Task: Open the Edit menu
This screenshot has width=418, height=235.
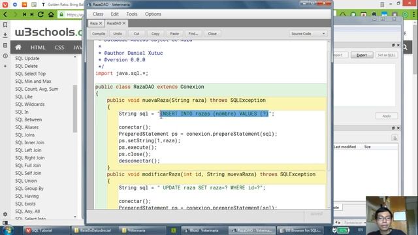Action: [115, 14]
